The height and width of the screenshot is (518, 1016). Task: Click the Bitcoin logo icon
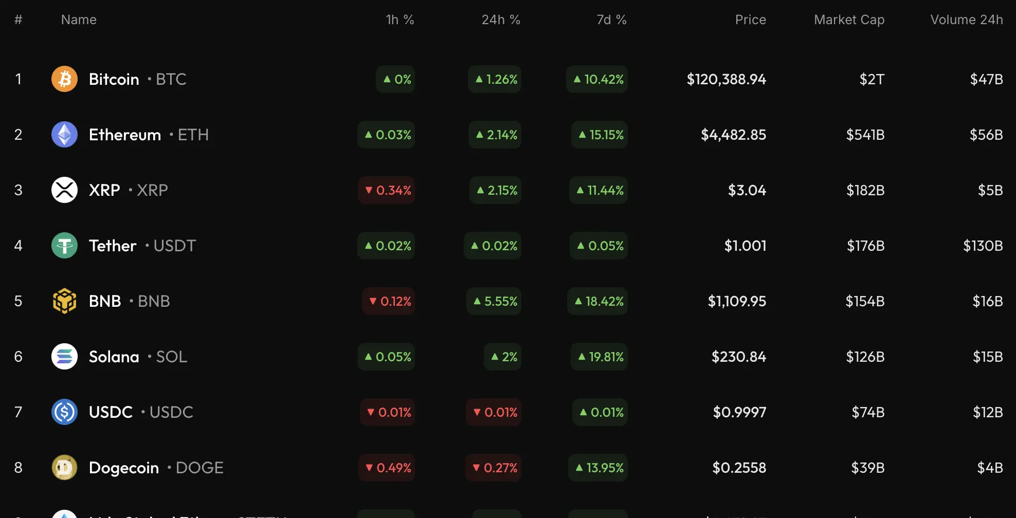64,79
